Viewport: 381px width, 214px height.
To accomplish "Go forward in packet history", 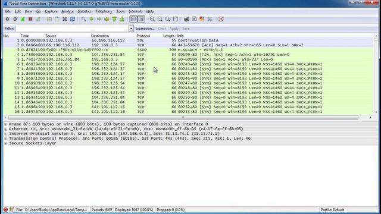I will [x=99, y=19].
